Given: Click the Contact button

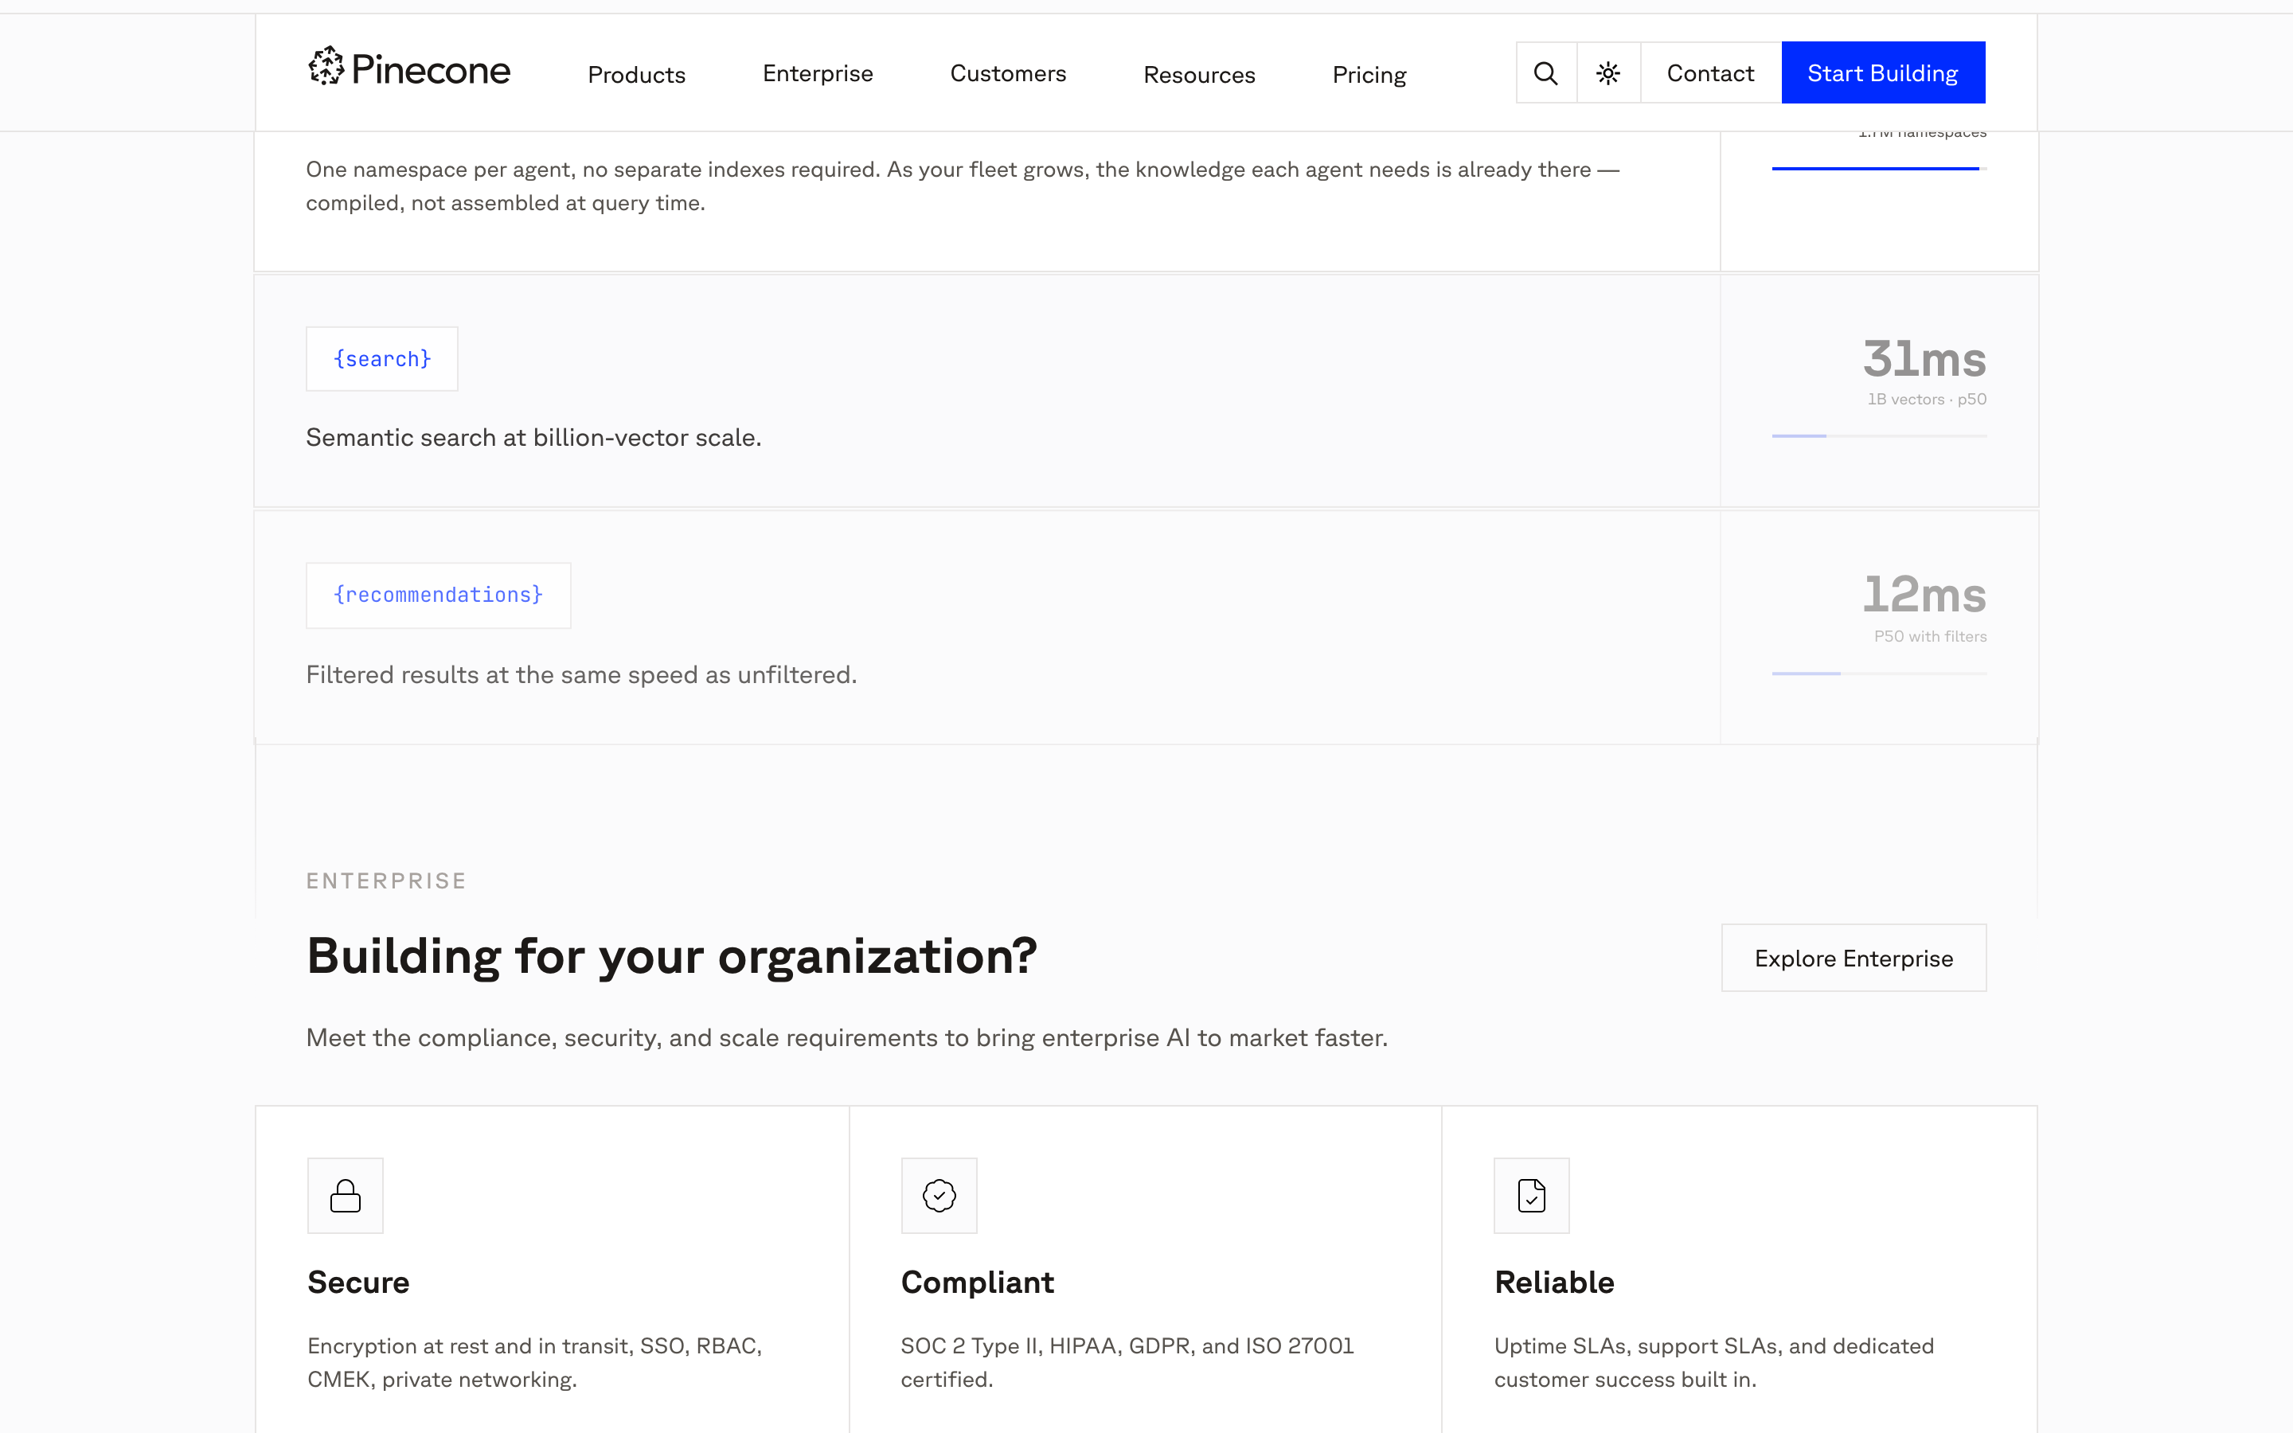Looking at the screenshot, I should [x=1710, y=73].
